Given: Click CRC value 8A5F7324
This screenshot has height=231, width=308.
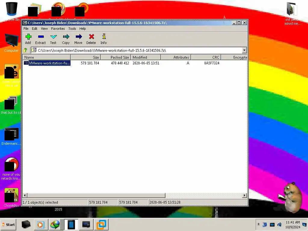Looking at the screenshot, I should (212, 63).
